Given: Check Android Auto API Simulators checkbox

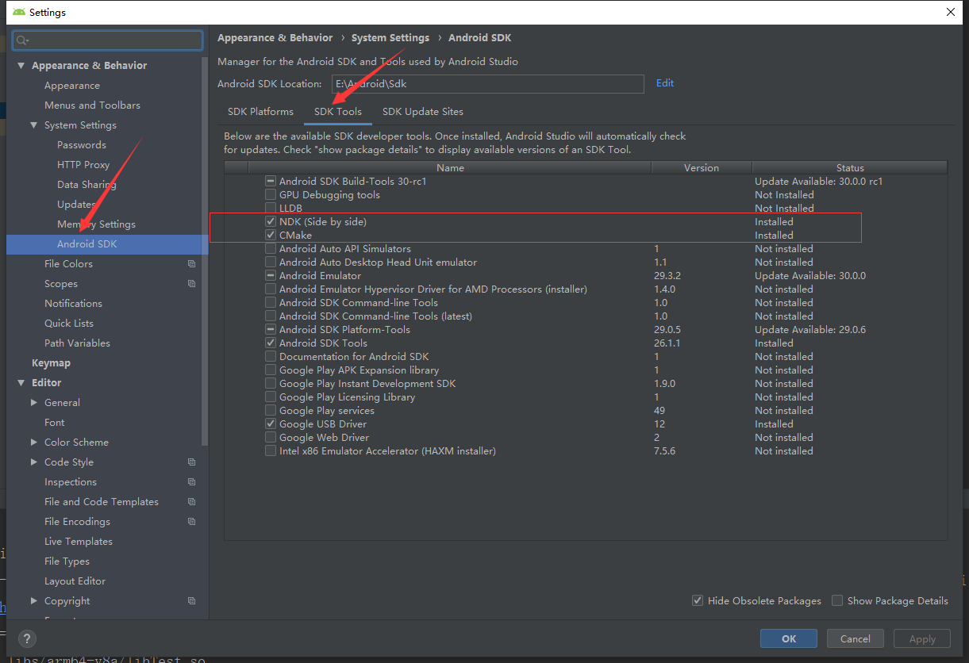Looking at the screenshot, I should click(271, 249).
